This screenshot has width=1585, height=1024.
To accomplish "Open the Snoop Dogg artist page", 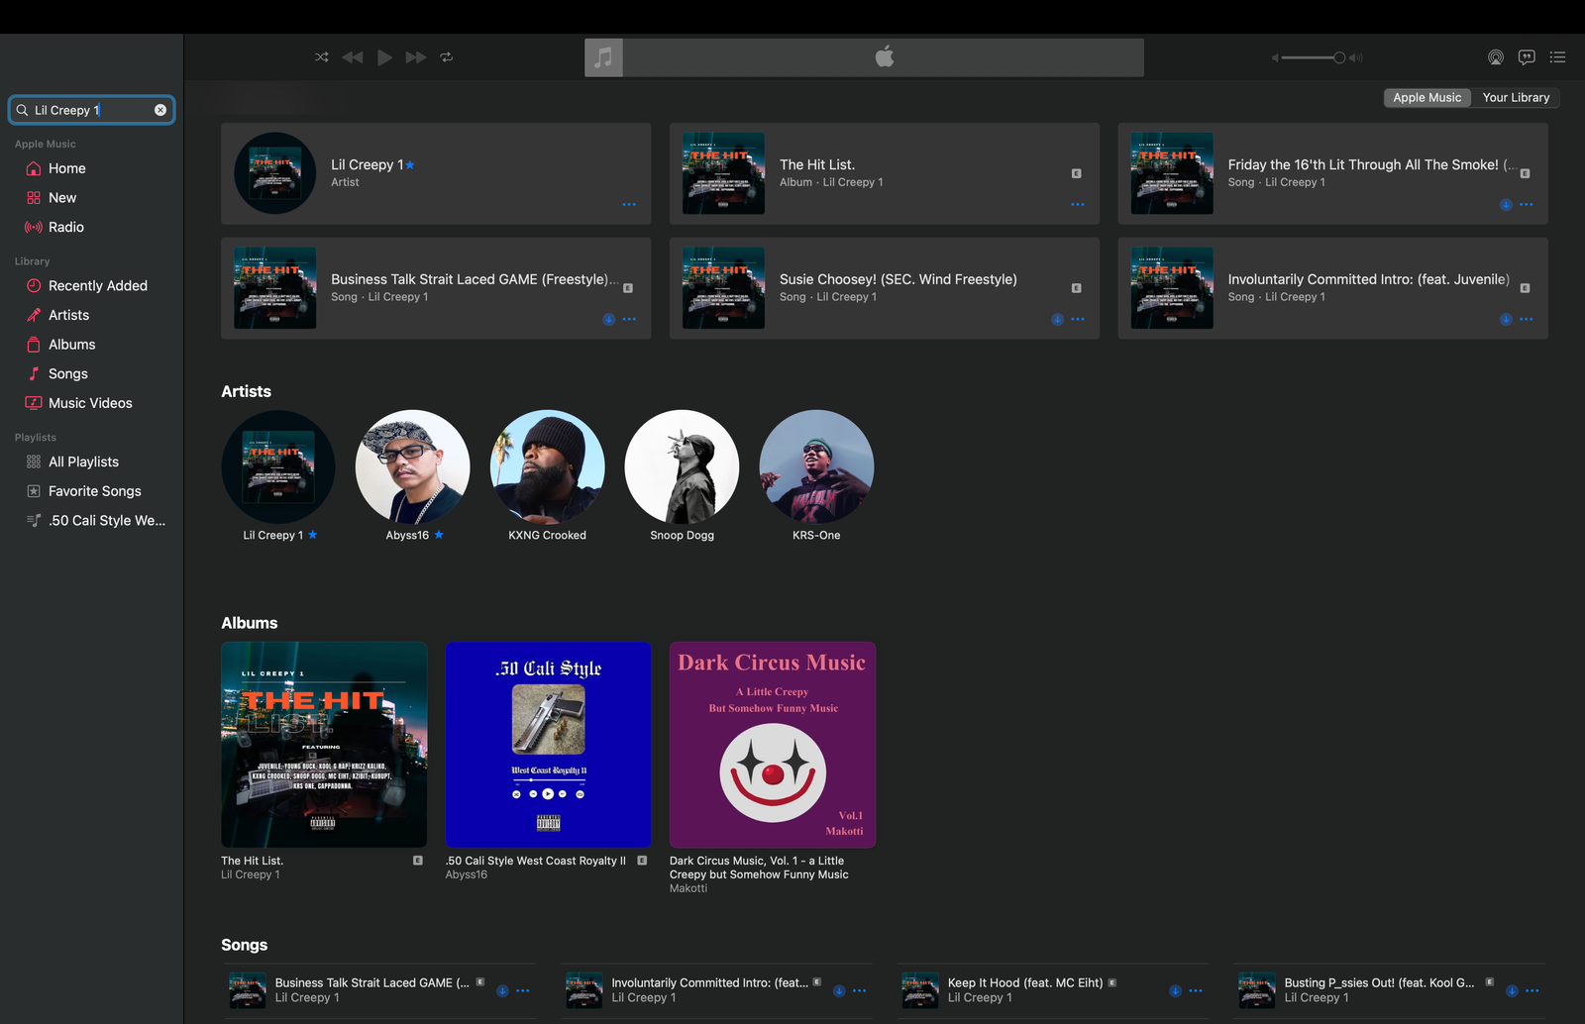I will 682,467.
